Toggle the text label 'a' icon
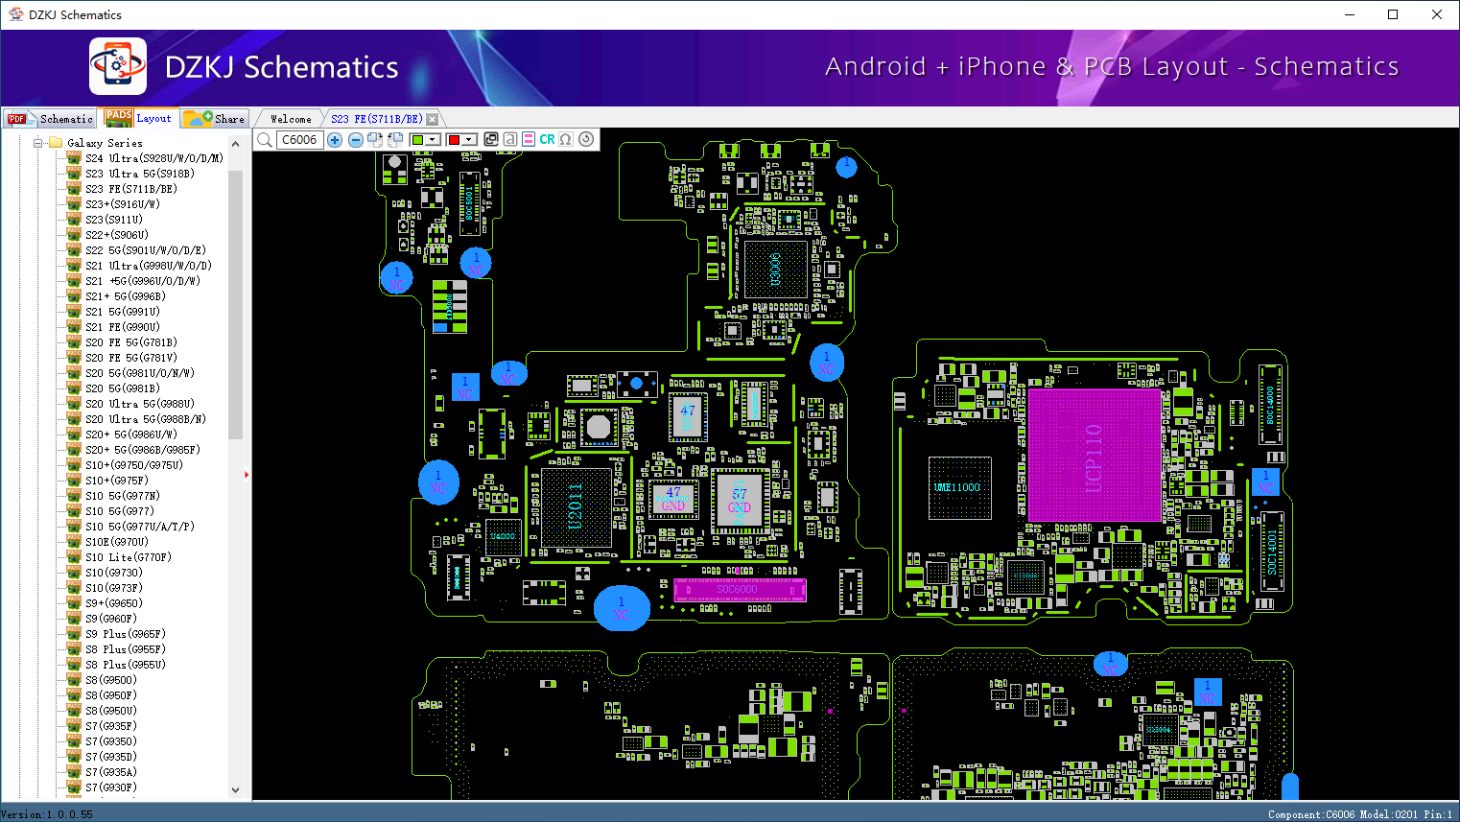The width and height of the screenshot is (1460, 822). point(510,140)
